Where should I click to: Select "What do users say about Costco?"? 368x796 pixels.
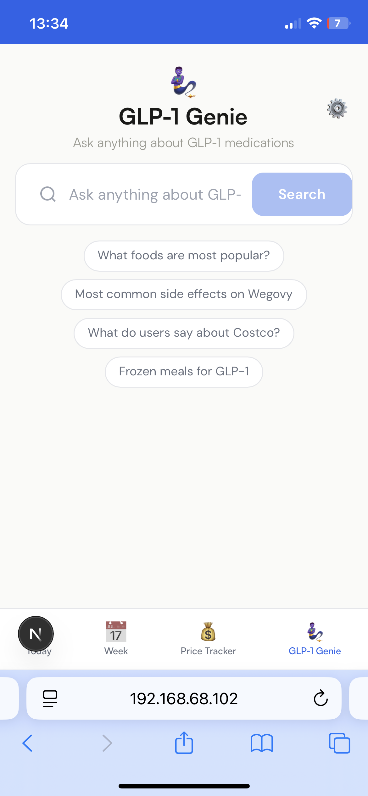point(184,333)
